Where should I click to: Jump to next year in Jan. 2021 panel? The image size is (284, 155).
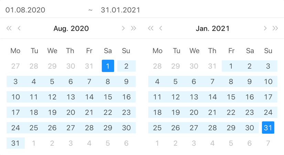[275, 28]
